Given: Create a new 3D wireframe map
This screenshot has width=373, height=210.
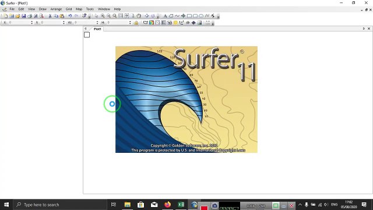Looking at the screenshot, I should 188,23.
